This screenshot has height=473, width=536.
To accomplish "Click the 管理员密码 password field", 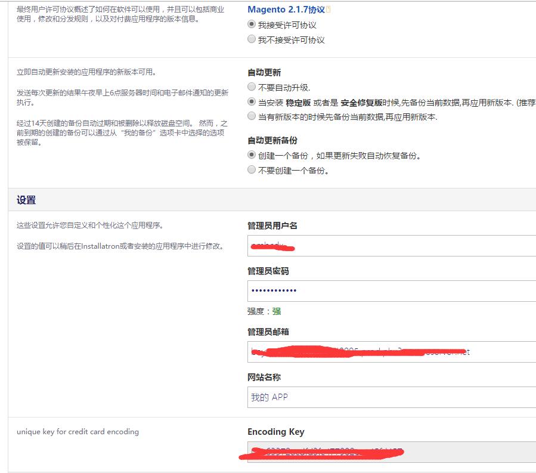I will [x=392, y=291].
